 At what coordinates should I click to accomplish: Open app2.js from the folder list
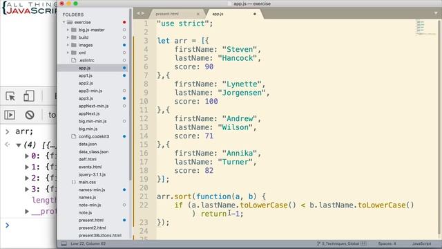[86, 83]
